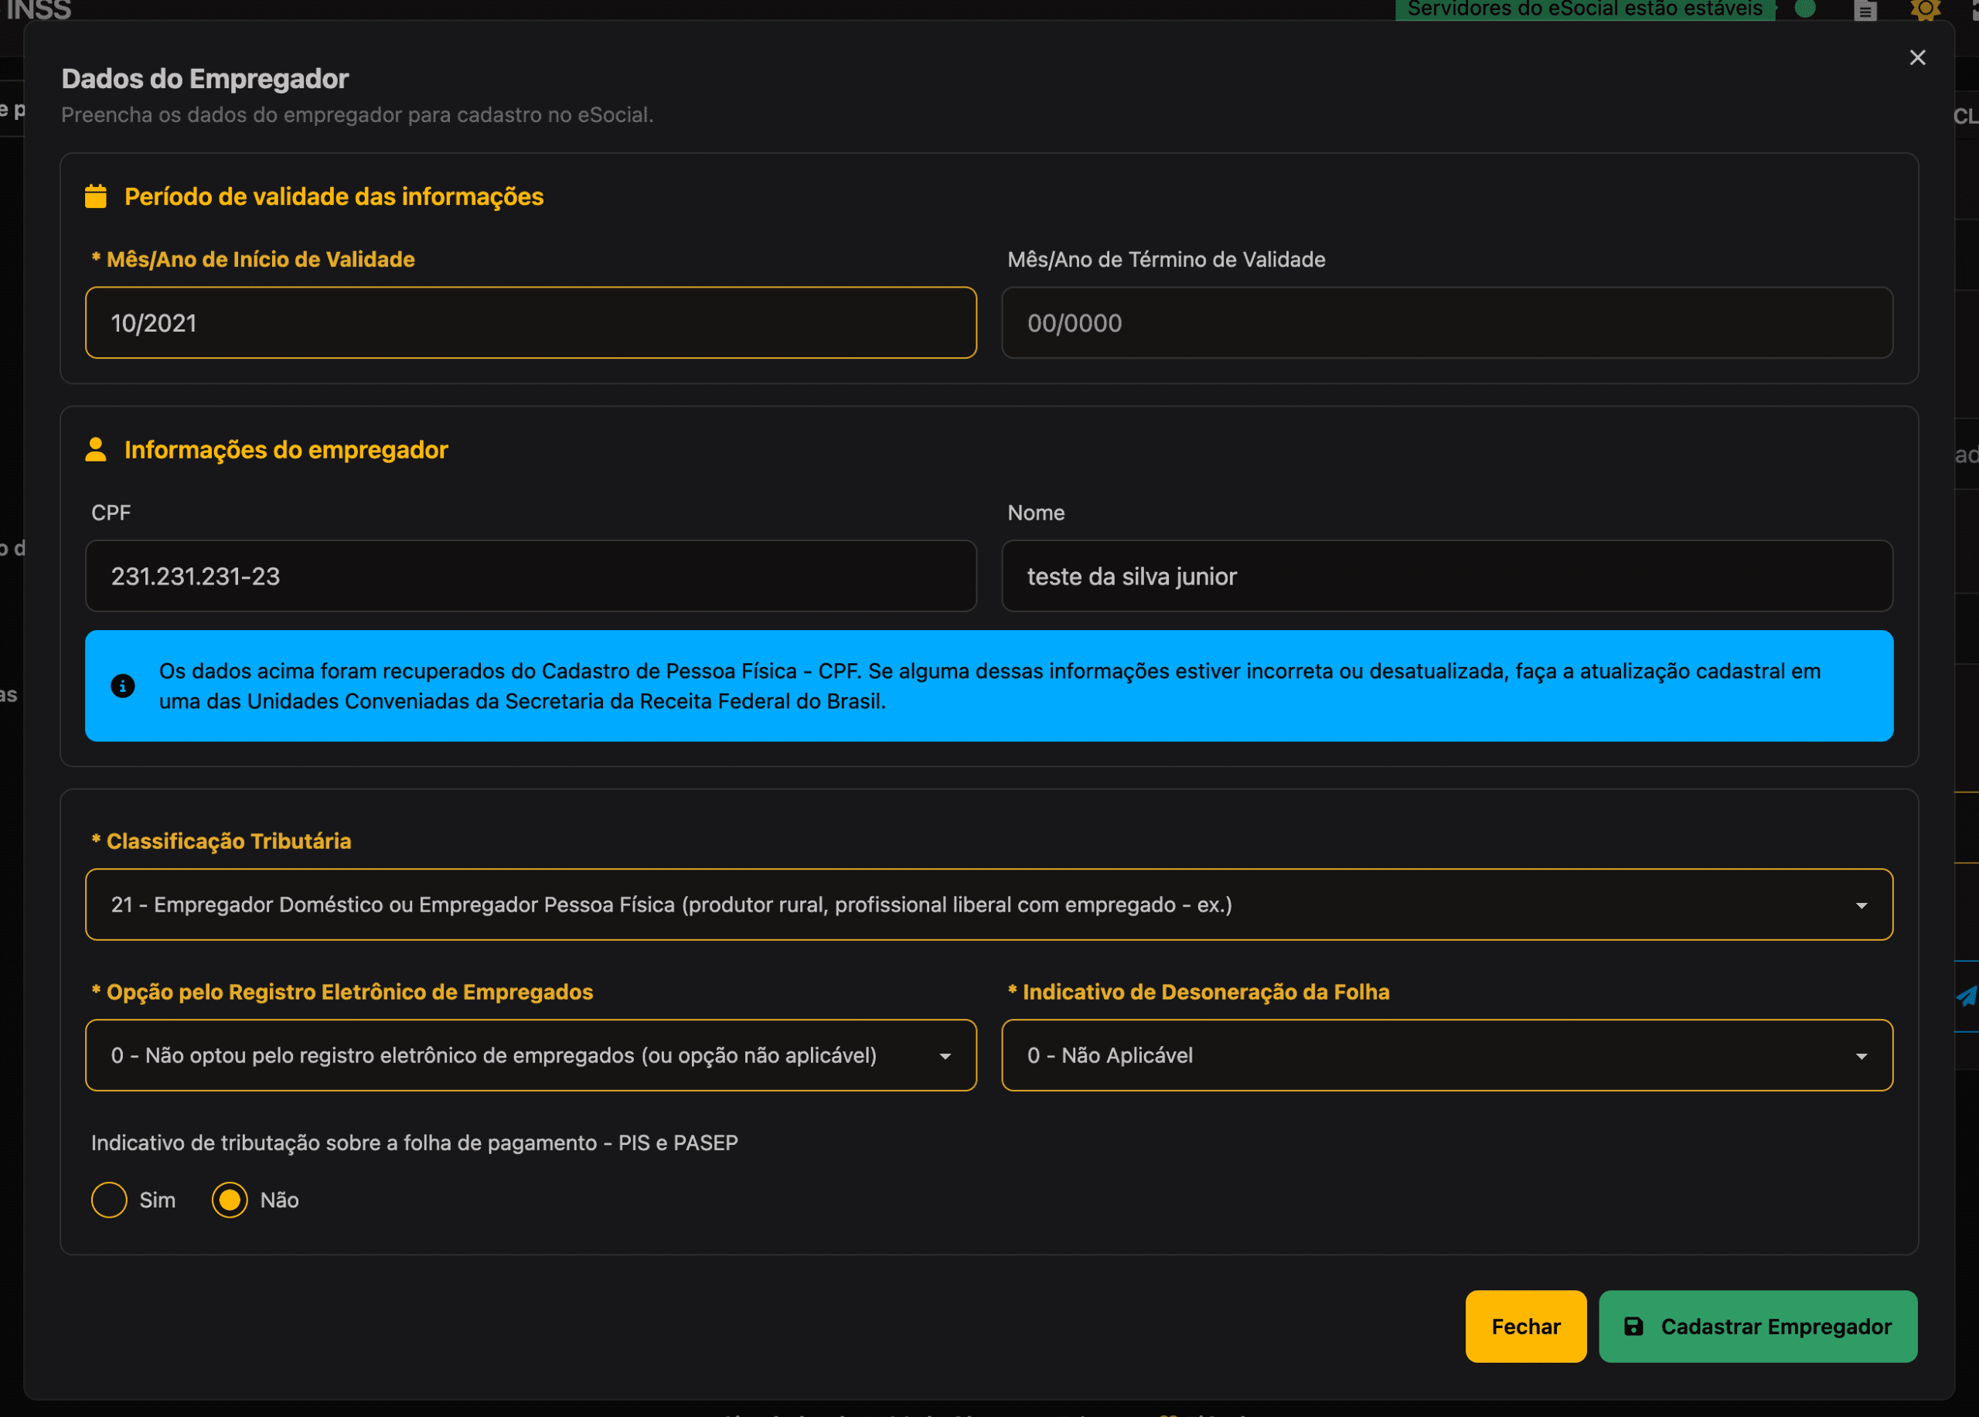The height and width of the screenshot is (1417, 1979).
Task: Click the info icon in blue notice
Action: [123, 686]
